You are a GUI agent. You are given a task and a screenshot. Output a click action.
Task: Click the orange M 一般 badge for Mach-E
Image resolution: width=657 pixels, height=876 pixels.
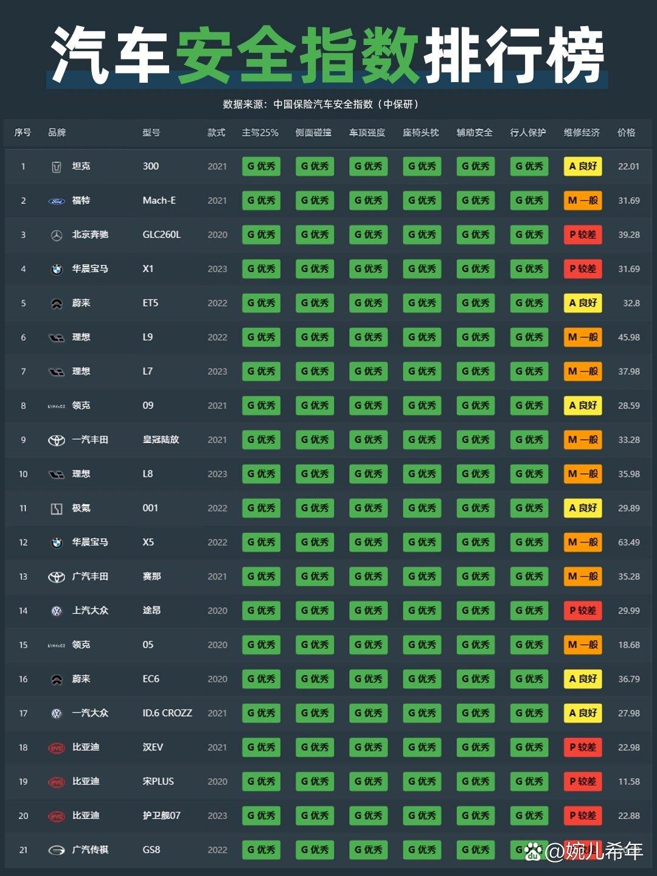point(583,200)
